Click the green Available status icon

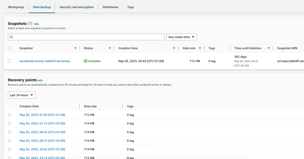pos(85,61)
